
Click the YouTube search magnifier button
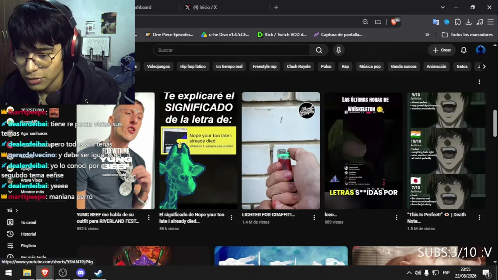(319, 50)
